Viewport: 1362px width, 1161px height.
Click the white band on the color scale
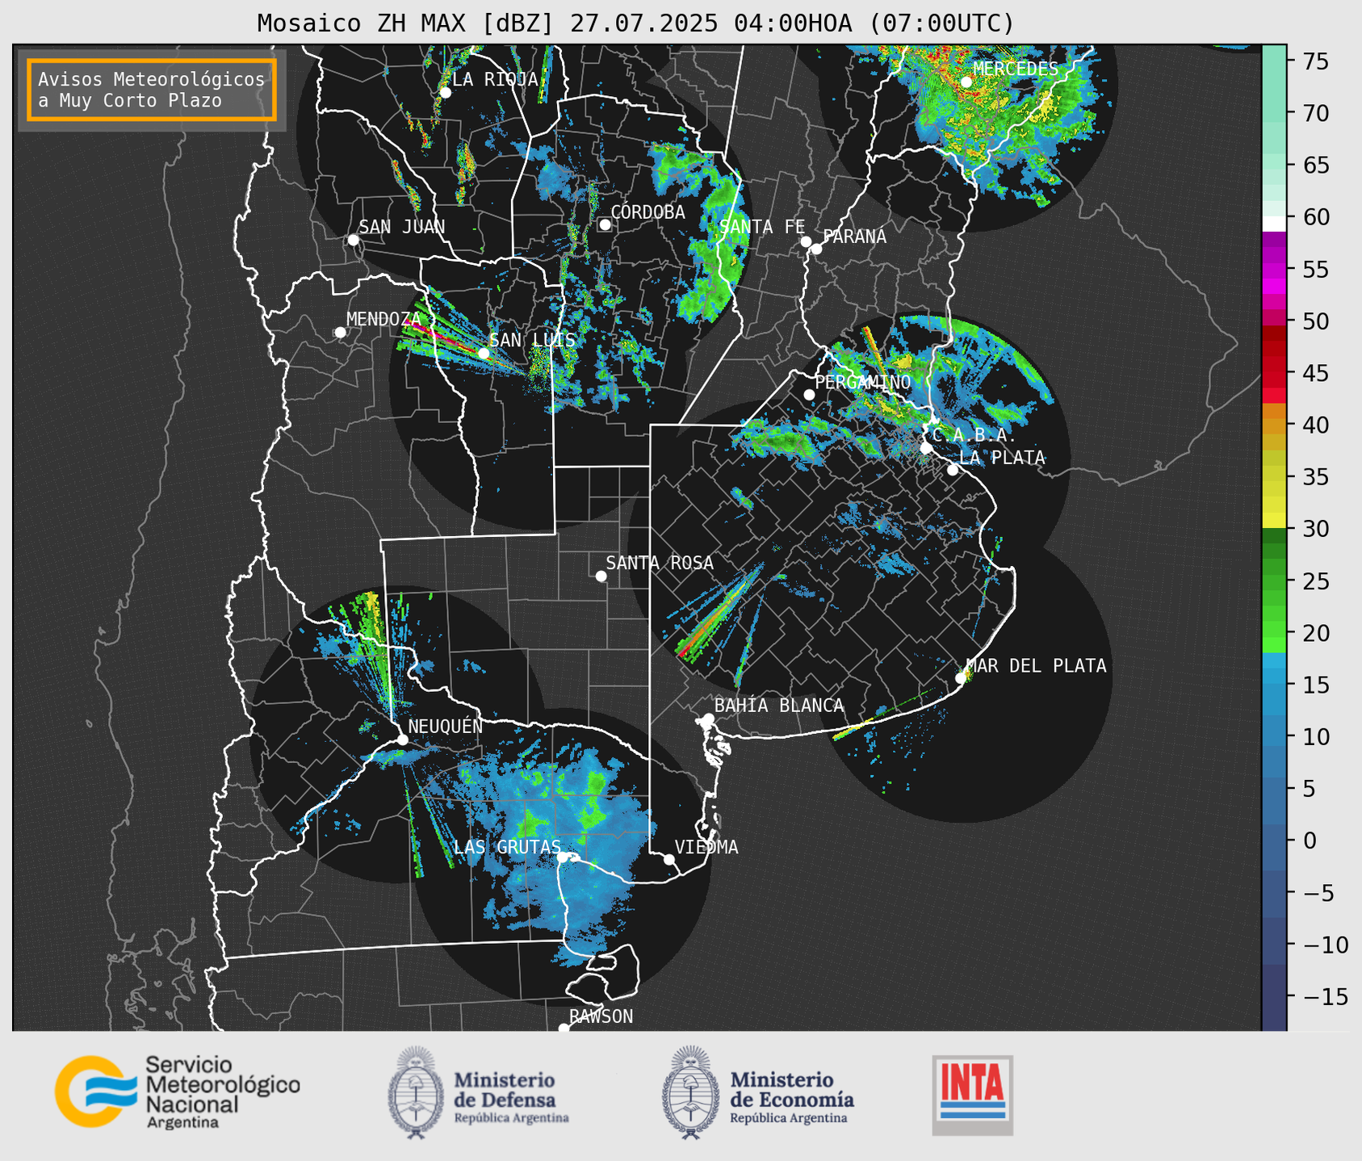click(x=1274, y=224)
